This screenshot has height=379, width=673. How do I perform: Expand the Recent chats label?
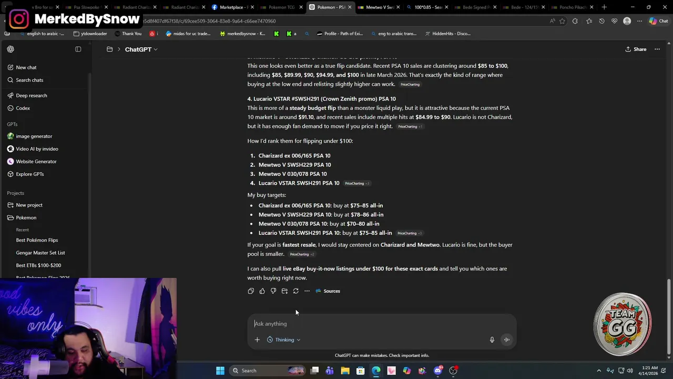[22, 230]
